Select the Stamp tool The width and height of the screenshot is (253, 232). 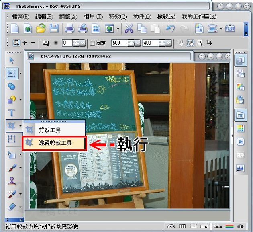click(x=12, y=181)
